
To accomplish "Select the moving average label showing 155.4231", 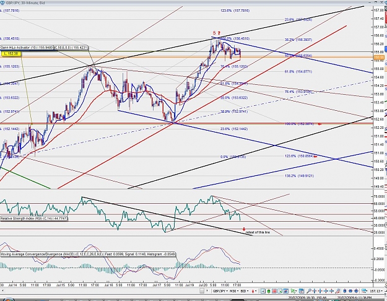I will (71, 48).
